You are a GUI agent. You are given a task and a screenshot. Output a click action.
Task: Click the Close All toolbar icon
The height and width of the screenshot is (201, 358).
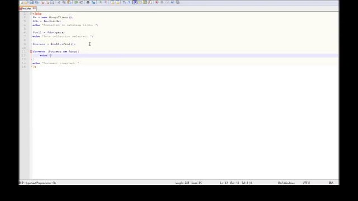pos(48,2)
